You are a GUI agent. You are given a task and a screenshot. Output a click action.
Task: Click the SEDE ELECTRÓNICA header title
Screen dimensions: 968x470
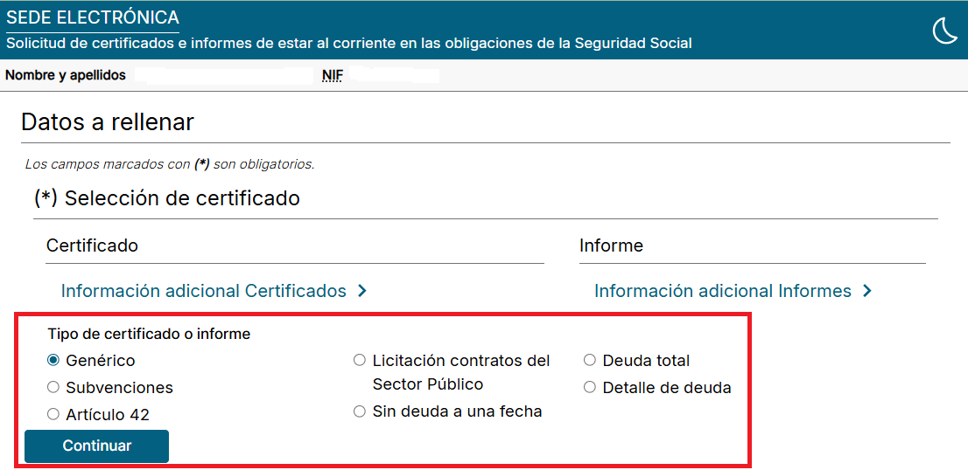93,17
